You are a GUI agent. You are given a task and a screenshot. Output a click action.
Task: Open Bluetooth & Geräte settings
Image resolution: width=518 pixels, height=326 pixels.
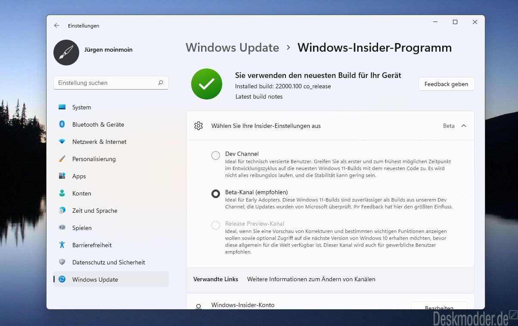pyautogui.click(x=111, y=124)
